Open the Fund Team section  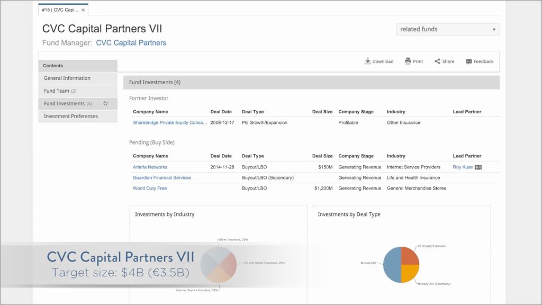[78, 91]
